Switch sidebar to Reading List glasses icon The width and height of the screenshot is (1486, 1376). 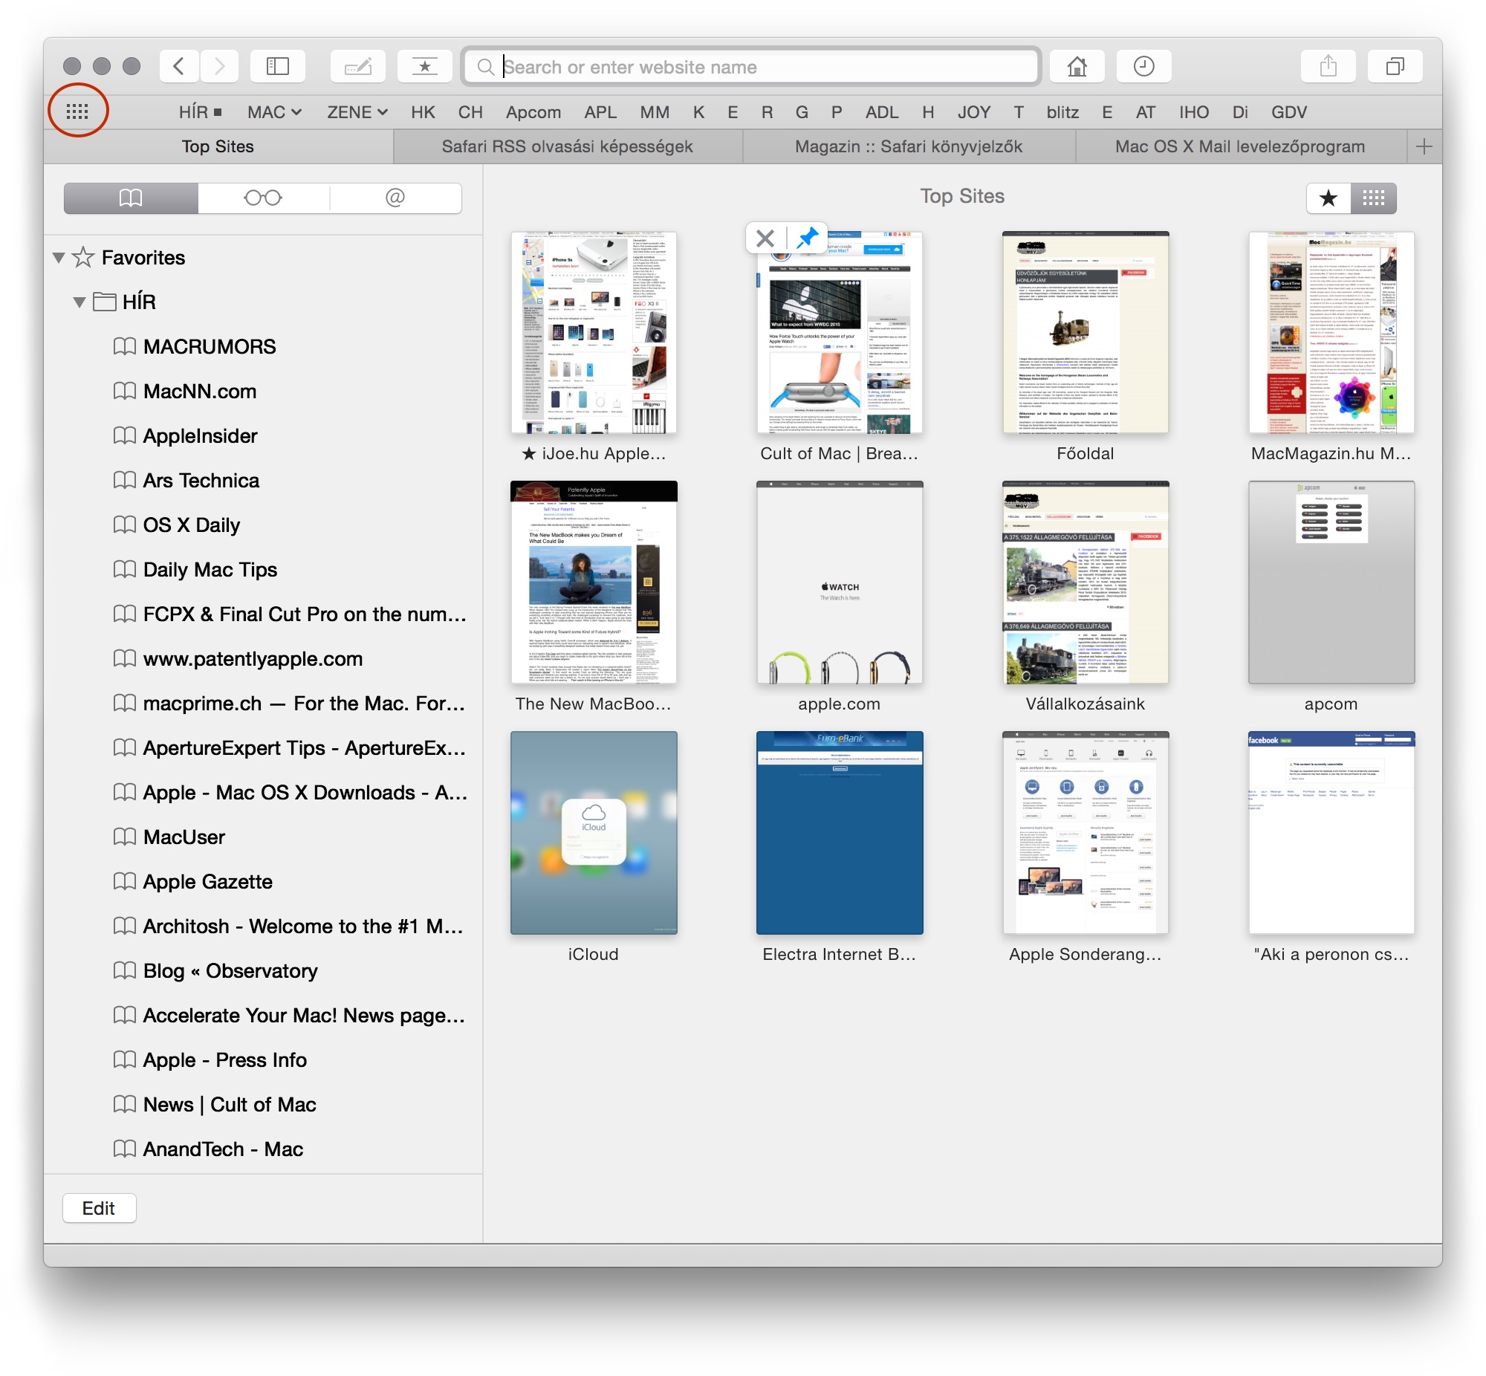click(263, 198)
